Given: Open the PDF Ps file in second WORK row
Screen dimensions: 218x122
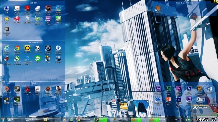Looking at the screenshot, I should [x=178, y=100].
